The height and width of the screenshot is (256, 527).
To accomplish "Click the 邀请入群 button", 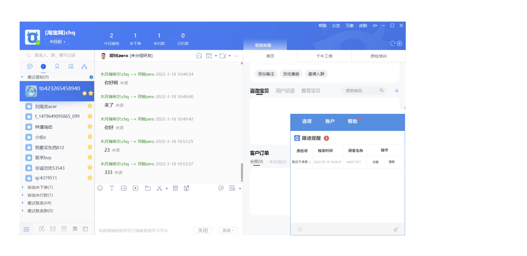I will tap(316, 74).
